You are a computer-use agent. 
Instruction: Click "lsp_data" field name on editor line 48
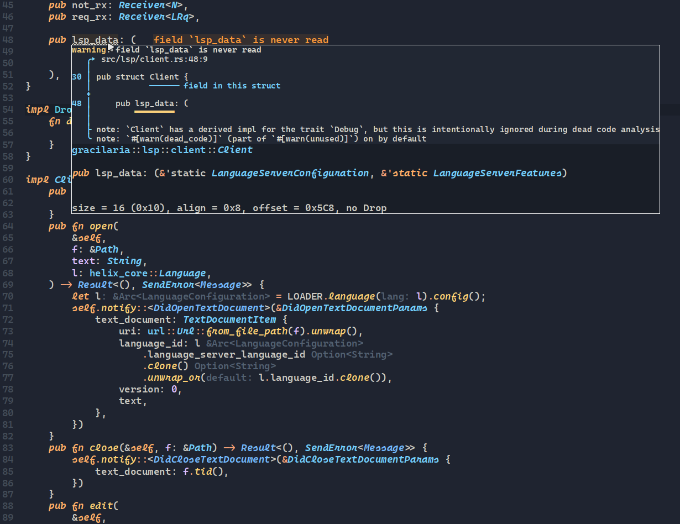(95, 40)
